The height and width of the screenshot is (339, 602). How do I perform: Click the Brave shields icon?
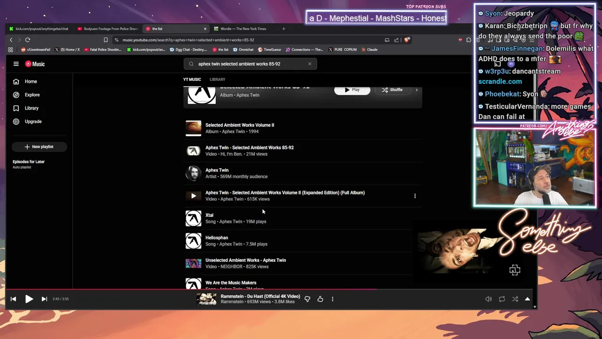tap(407, 40)
